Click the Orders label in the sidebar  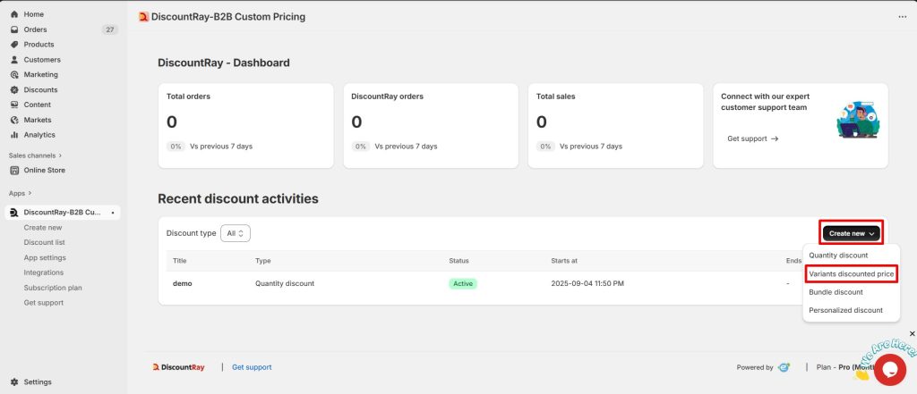click(35, 29)
